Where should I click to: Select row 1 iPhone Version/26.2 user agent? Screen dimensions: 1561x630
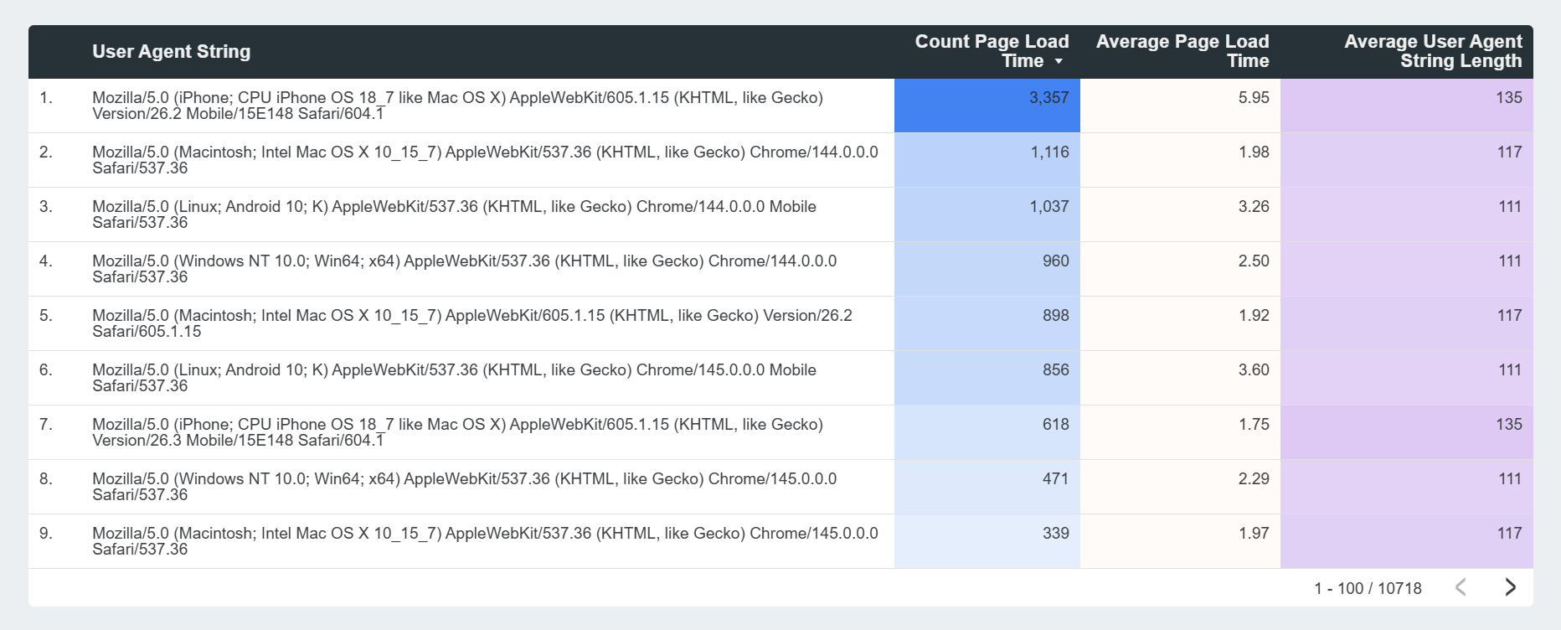[x=457, y=106]
